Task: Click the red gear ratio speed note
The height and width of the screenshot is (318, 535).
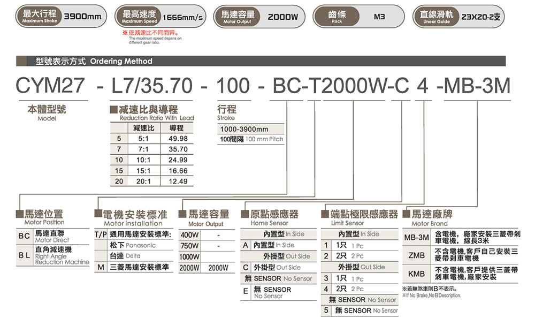Action: [x=150, y=33]
